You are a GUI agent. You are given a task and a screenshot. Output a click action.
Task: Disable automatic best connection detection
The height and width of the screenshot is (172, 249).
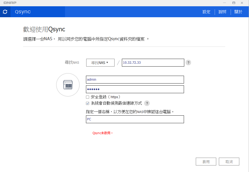88,103
